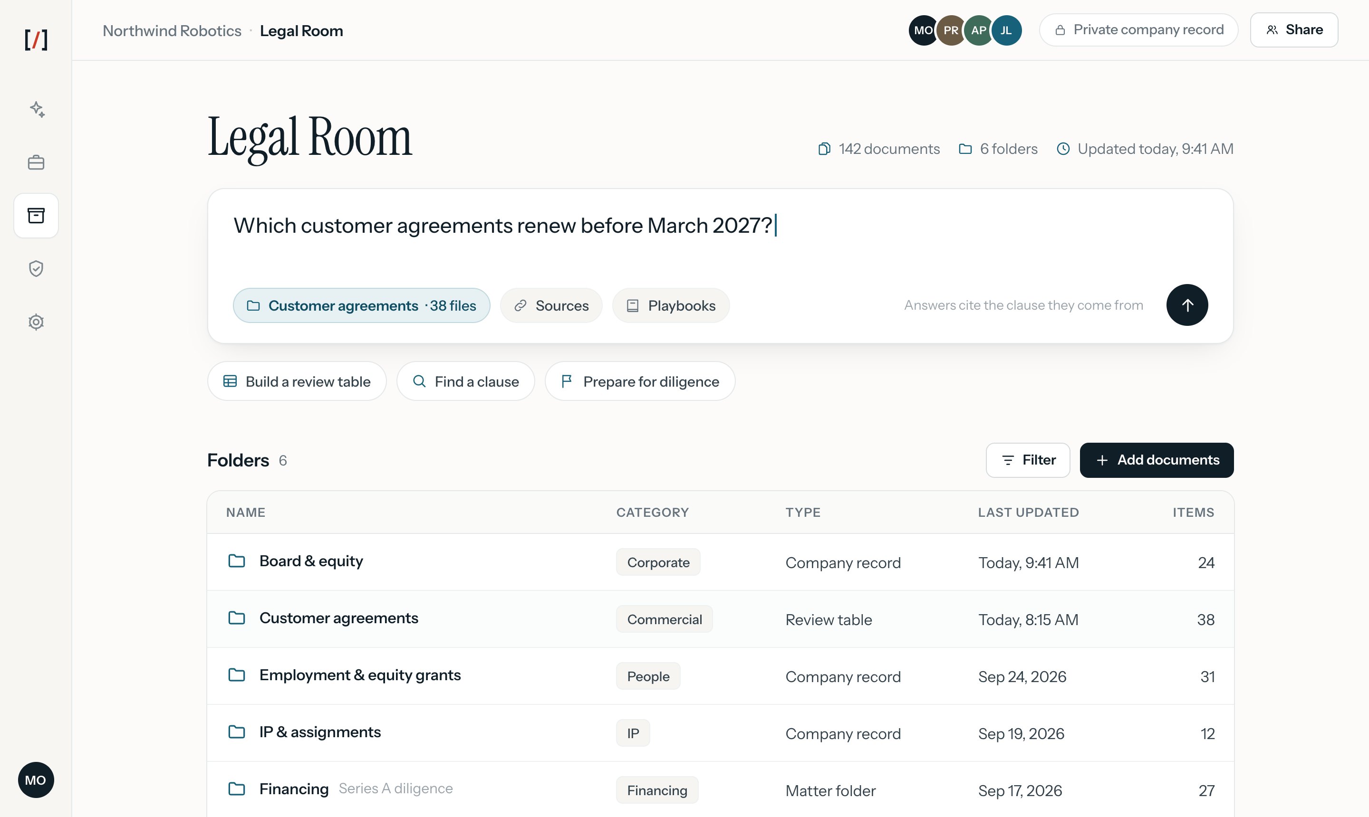Screen dimensions: 1369x817
Task: Click the Corporate category tag
Action: (x=658, y=562)
